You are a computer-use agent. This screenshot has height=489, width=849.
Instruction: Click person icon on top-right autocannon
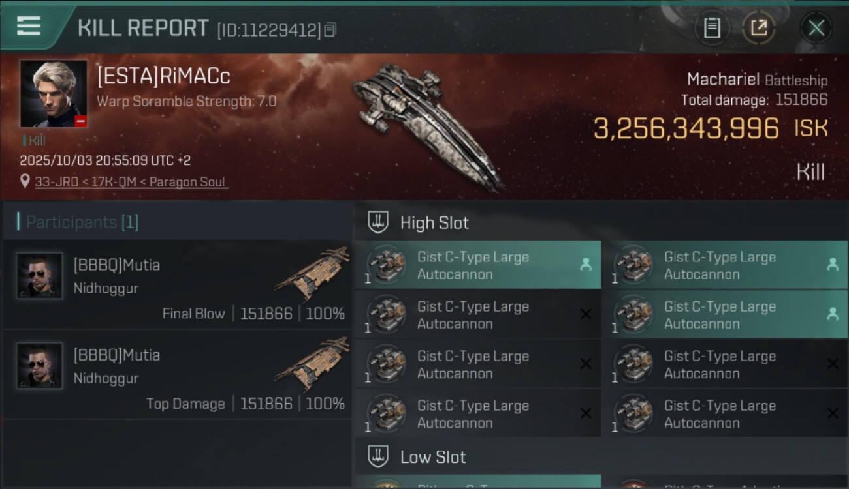tap(832, 265)
